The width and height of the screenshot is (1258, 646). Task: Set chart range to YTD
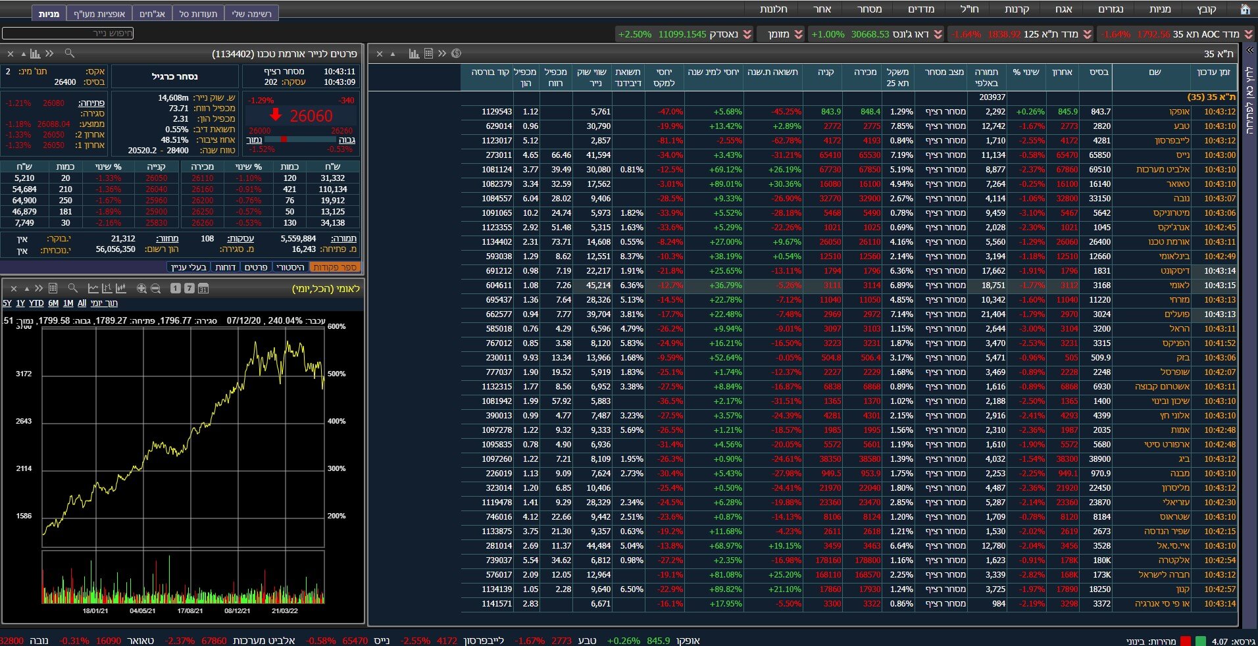click(x=36, y=303)
